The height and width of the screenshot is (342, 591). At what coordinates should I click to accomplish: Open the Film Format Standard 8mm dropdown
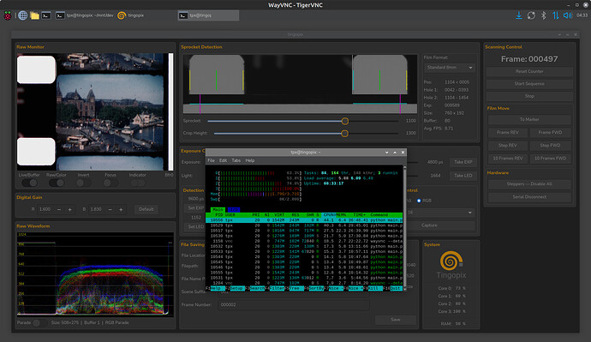point(450,68)
